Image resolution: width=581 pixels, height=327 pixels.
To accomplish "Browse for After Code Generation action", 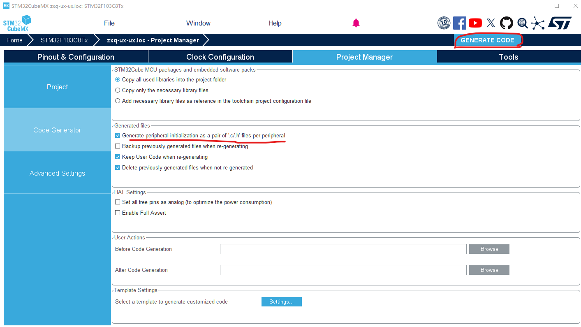I will 489,270.
